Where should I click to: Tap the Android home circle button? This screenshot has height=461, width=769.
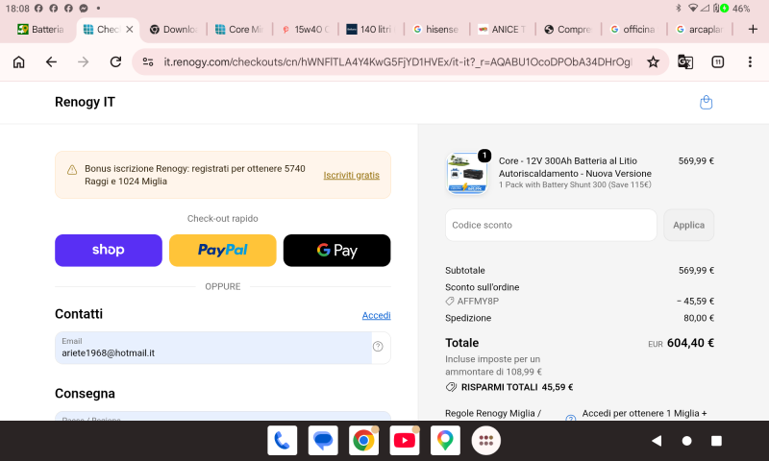(686, 441)
